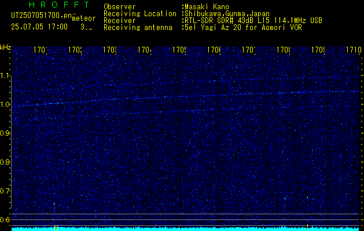This screenshot has width=364, height=231.
Task: Select the location Shibukawa,Gunma,Japan
Action: coord(227,14)
